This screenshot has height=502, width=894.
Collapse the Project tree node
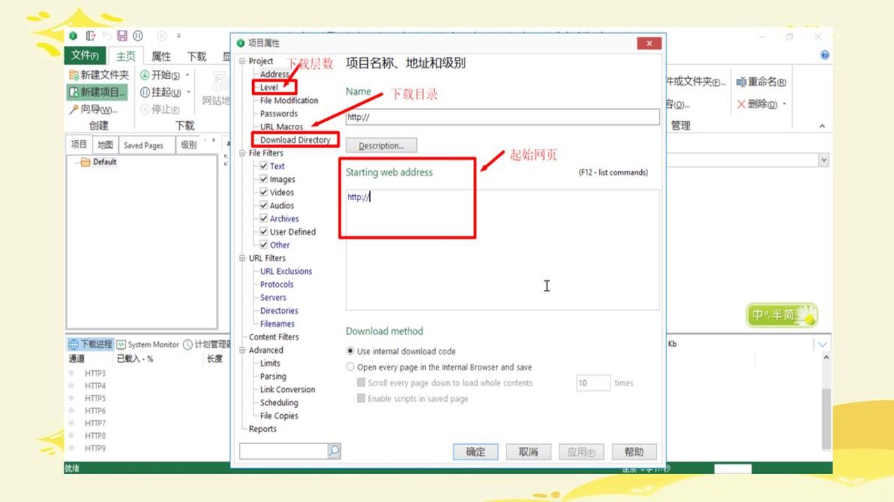pos(242,61)
